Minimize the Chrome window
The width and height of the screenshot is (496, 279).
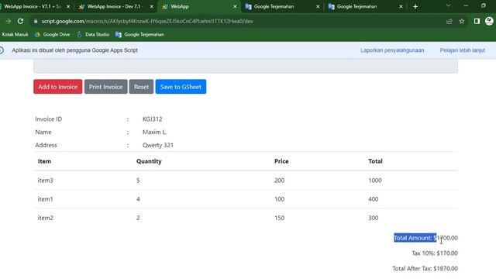point(466,6)
